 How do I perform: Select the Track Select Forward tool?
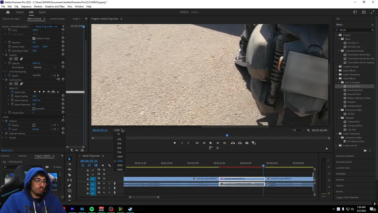coord(69,164)
